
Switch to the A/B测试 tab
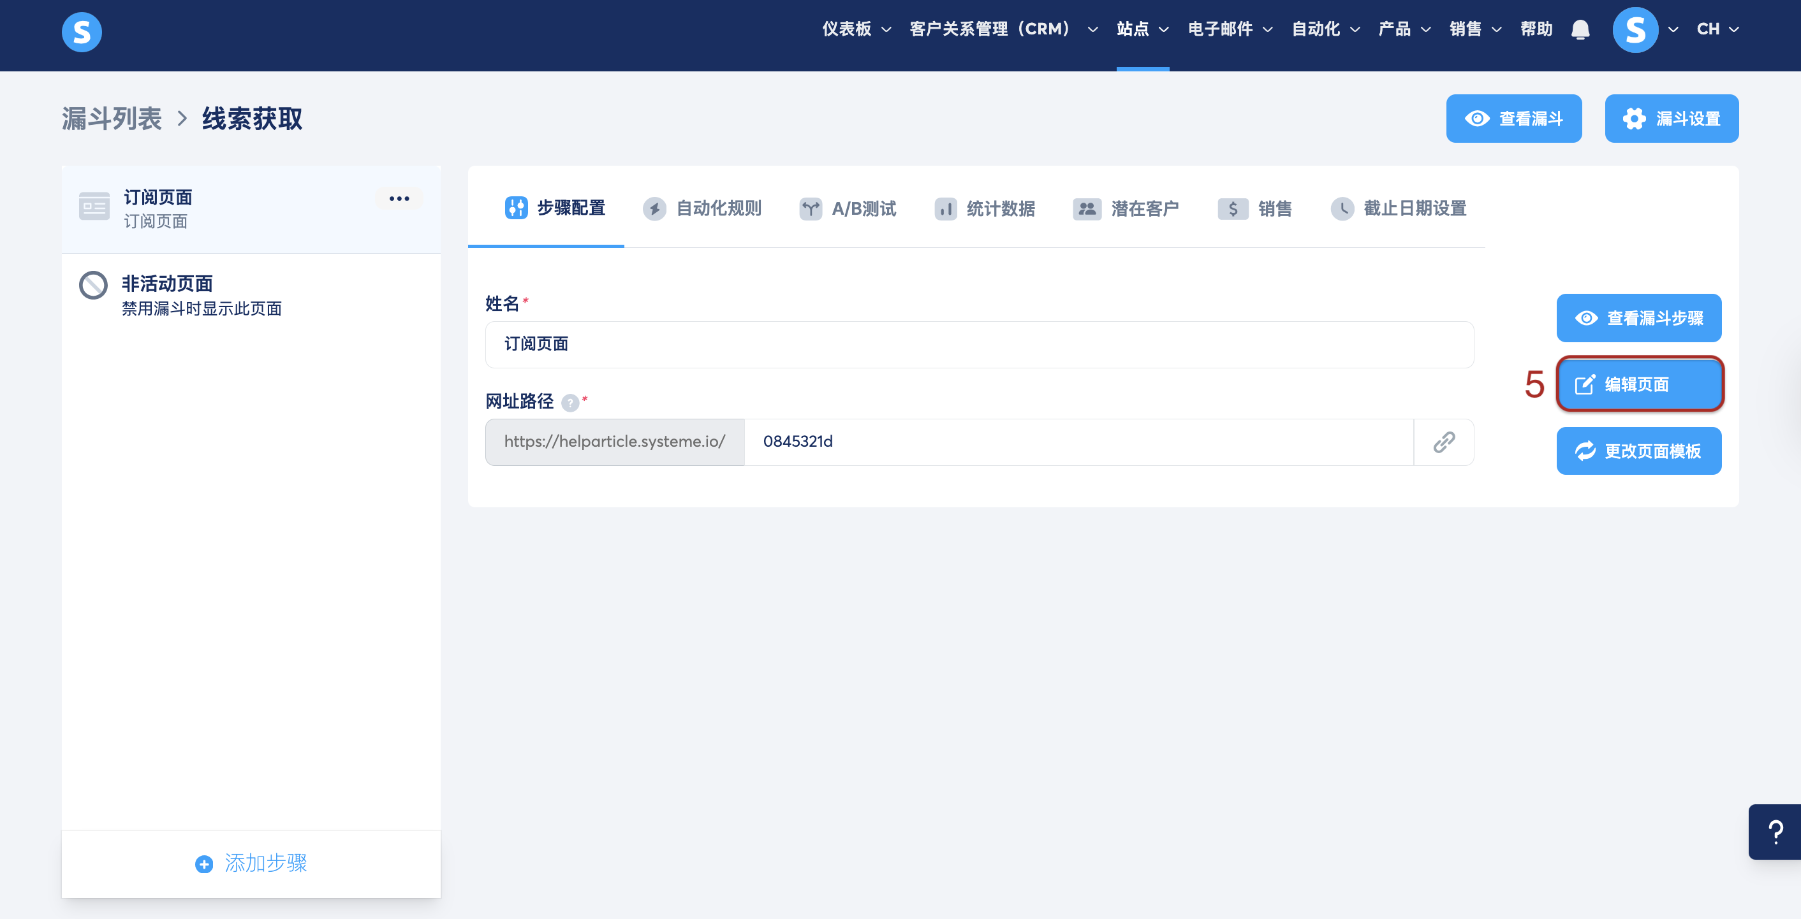pyautogui.click(x=848, y=208)
